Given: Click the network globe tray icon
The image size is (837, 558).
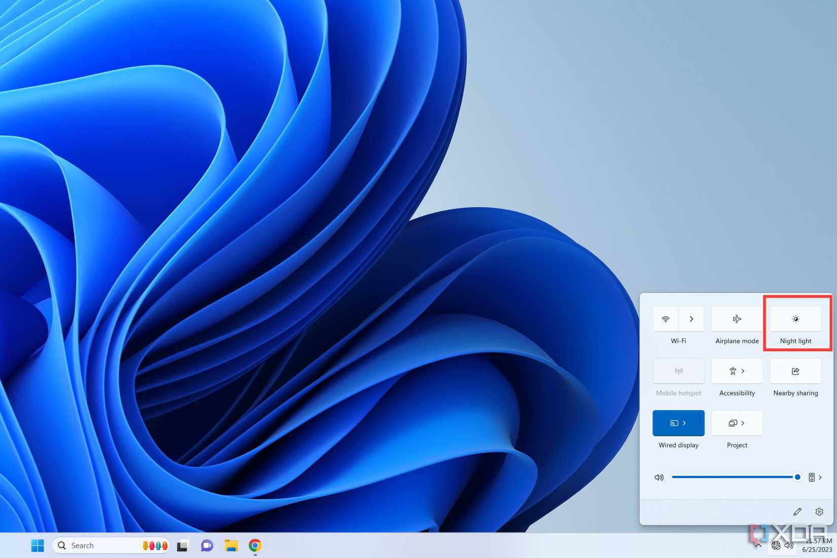Looking at the screenshot, I should click(776, 546).
